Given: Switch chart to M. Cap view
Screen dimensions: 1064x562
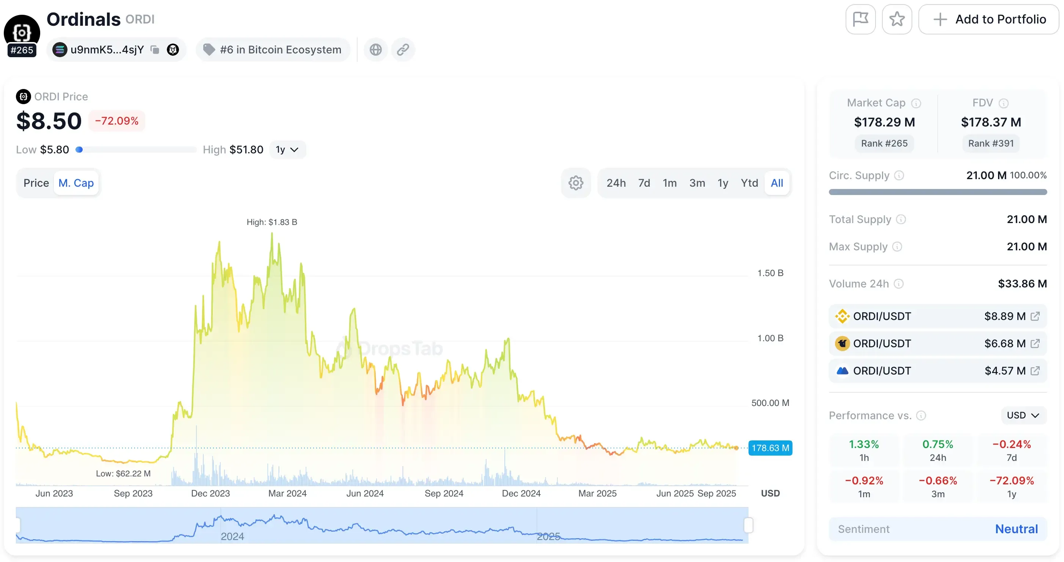Looking at the screenshot, I should (76, 183).
